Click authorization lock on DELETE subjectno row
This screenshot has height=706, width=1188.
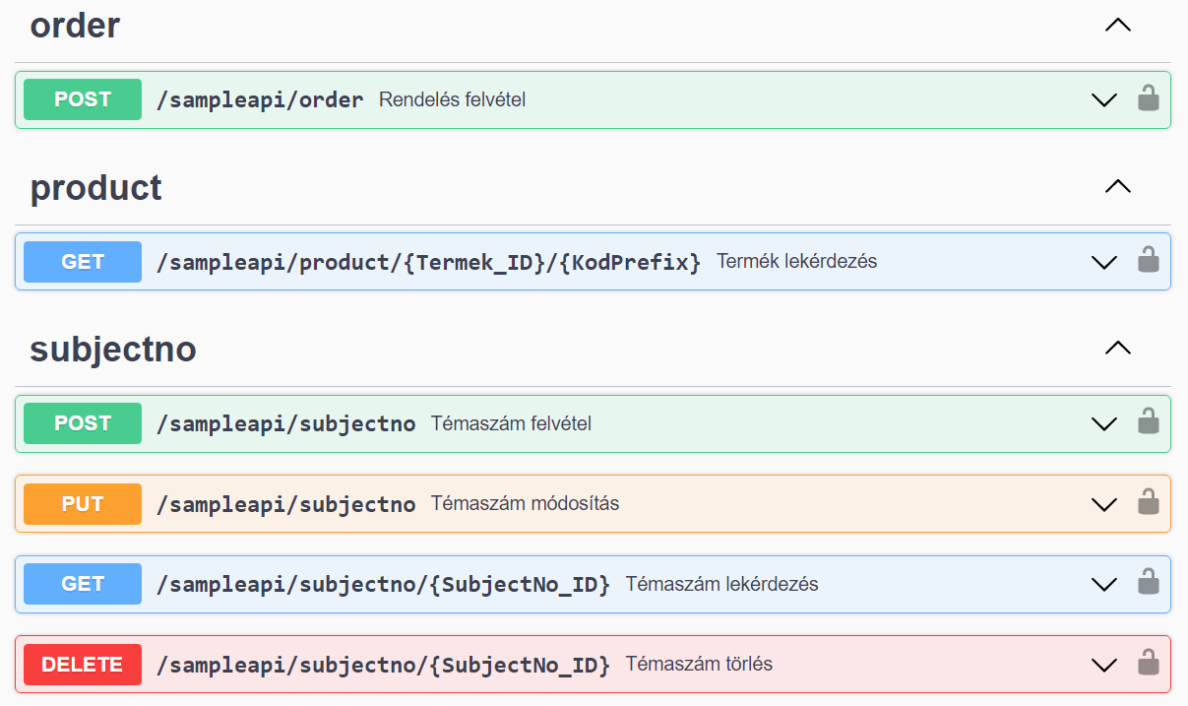(1148, 664)
